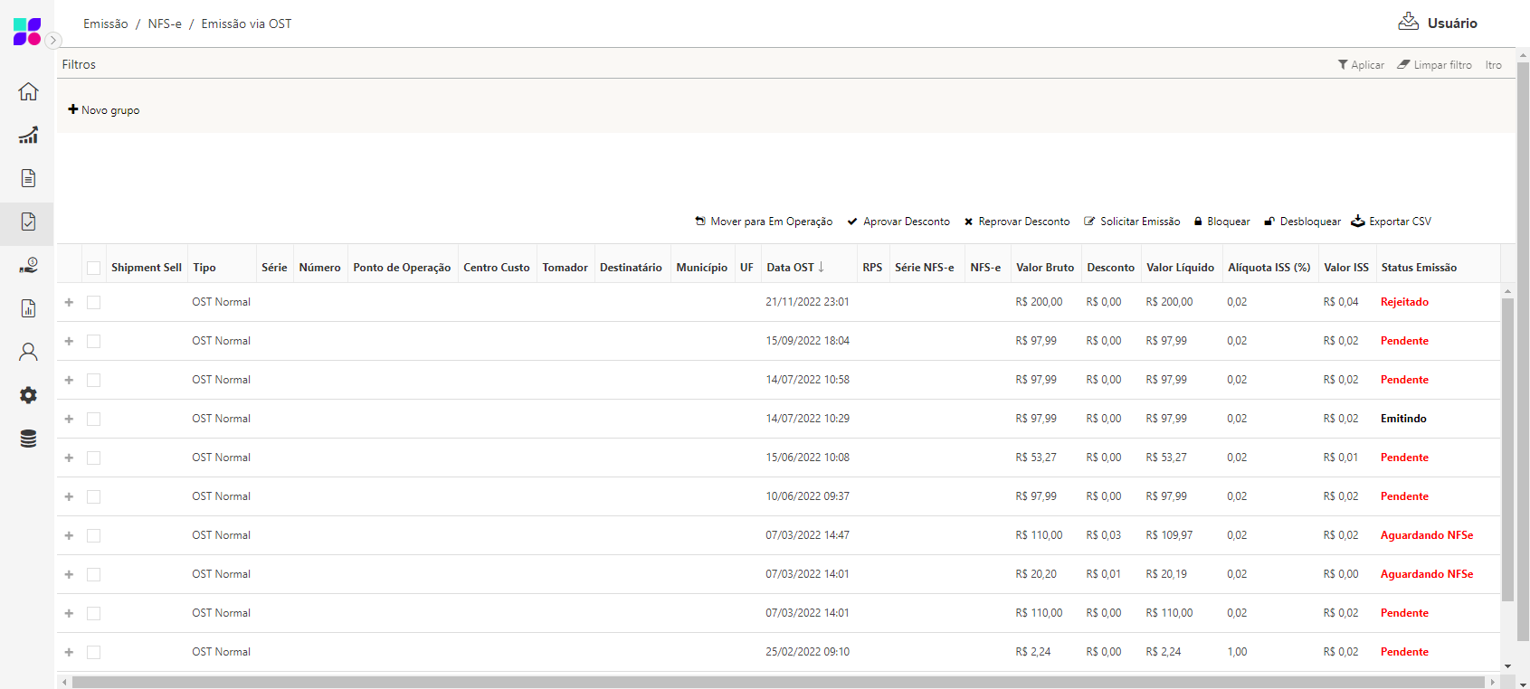Open the growth chart sidebar icon
The image size is (1530, 689).
click(x=28, y=135)
